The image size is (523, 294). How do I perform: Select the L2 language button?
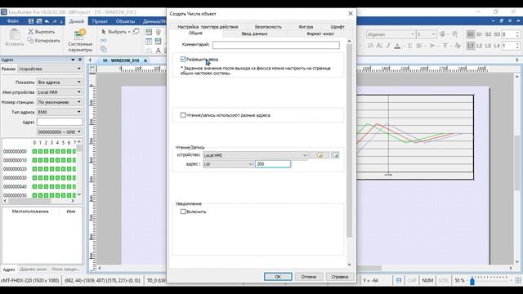[480, 46]
